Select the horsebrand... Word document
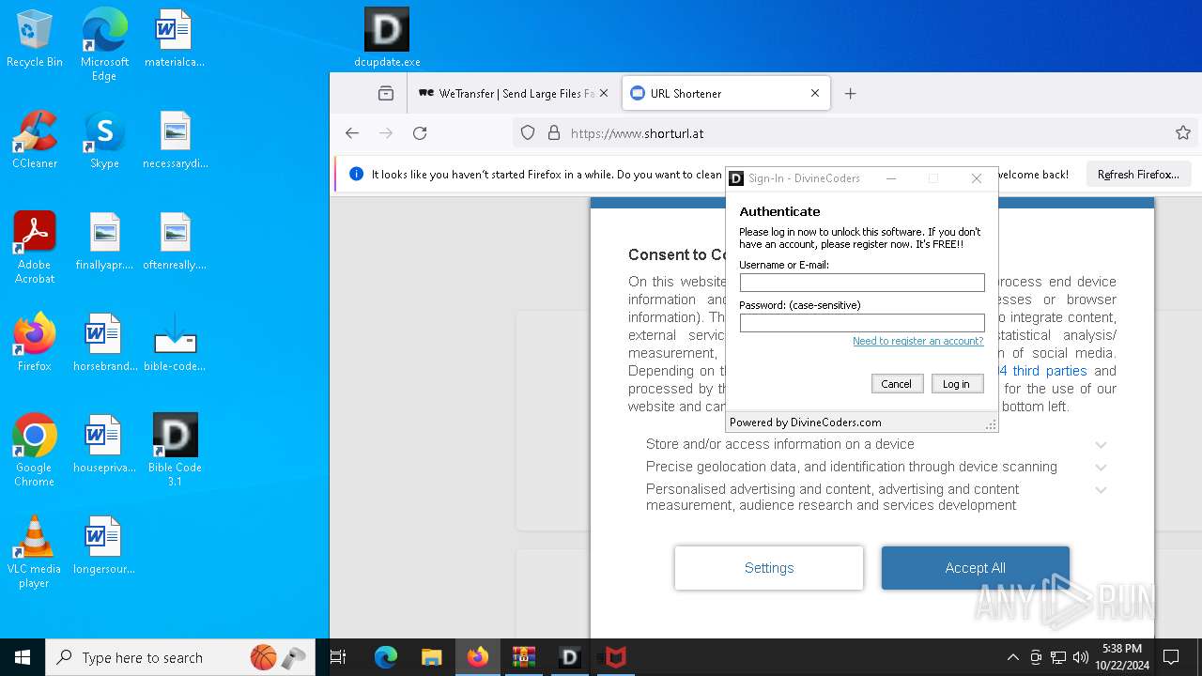Image resolution: width=1202 pixels, height=676 pixels. [104, 343]
